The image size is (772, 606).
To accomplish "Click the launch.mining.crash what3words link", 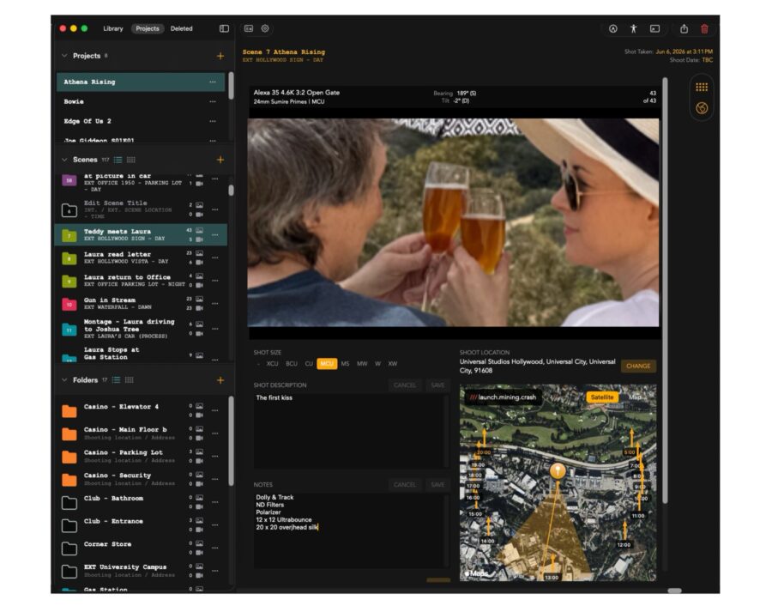I will point(503,397).
